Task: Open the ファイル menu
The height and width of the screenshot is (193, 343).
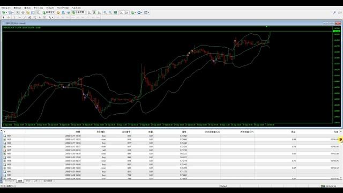Action: click(6, 8)
